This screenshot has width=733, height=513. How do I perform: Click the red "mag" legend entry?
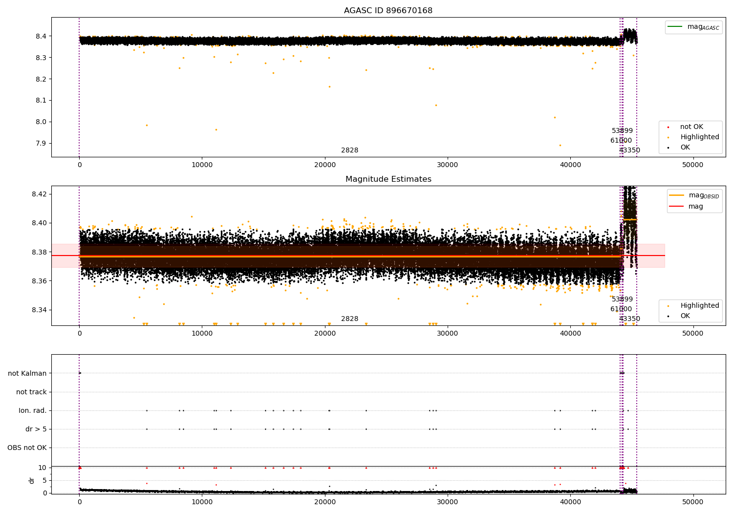686,207
